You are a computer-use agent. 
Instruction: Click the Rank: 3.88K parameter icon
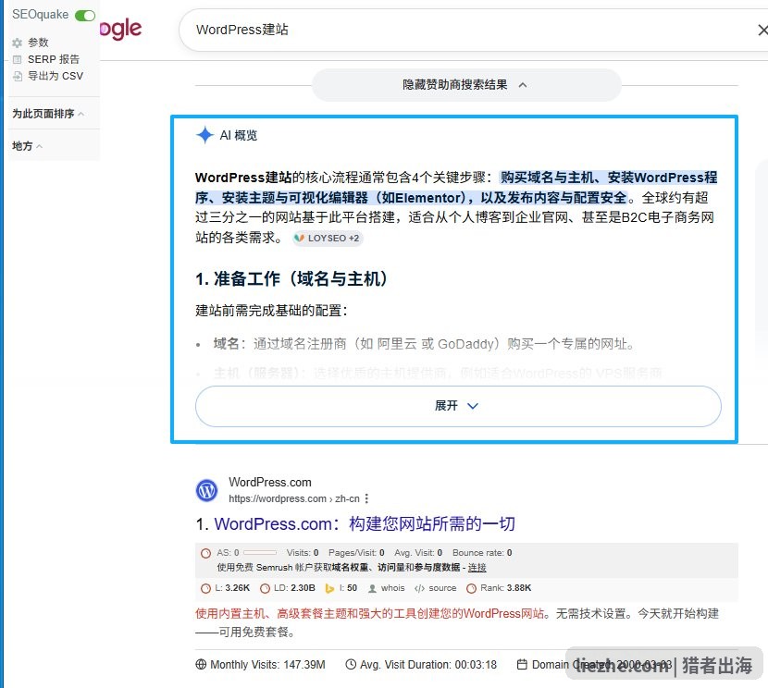(x=471, y=588)
